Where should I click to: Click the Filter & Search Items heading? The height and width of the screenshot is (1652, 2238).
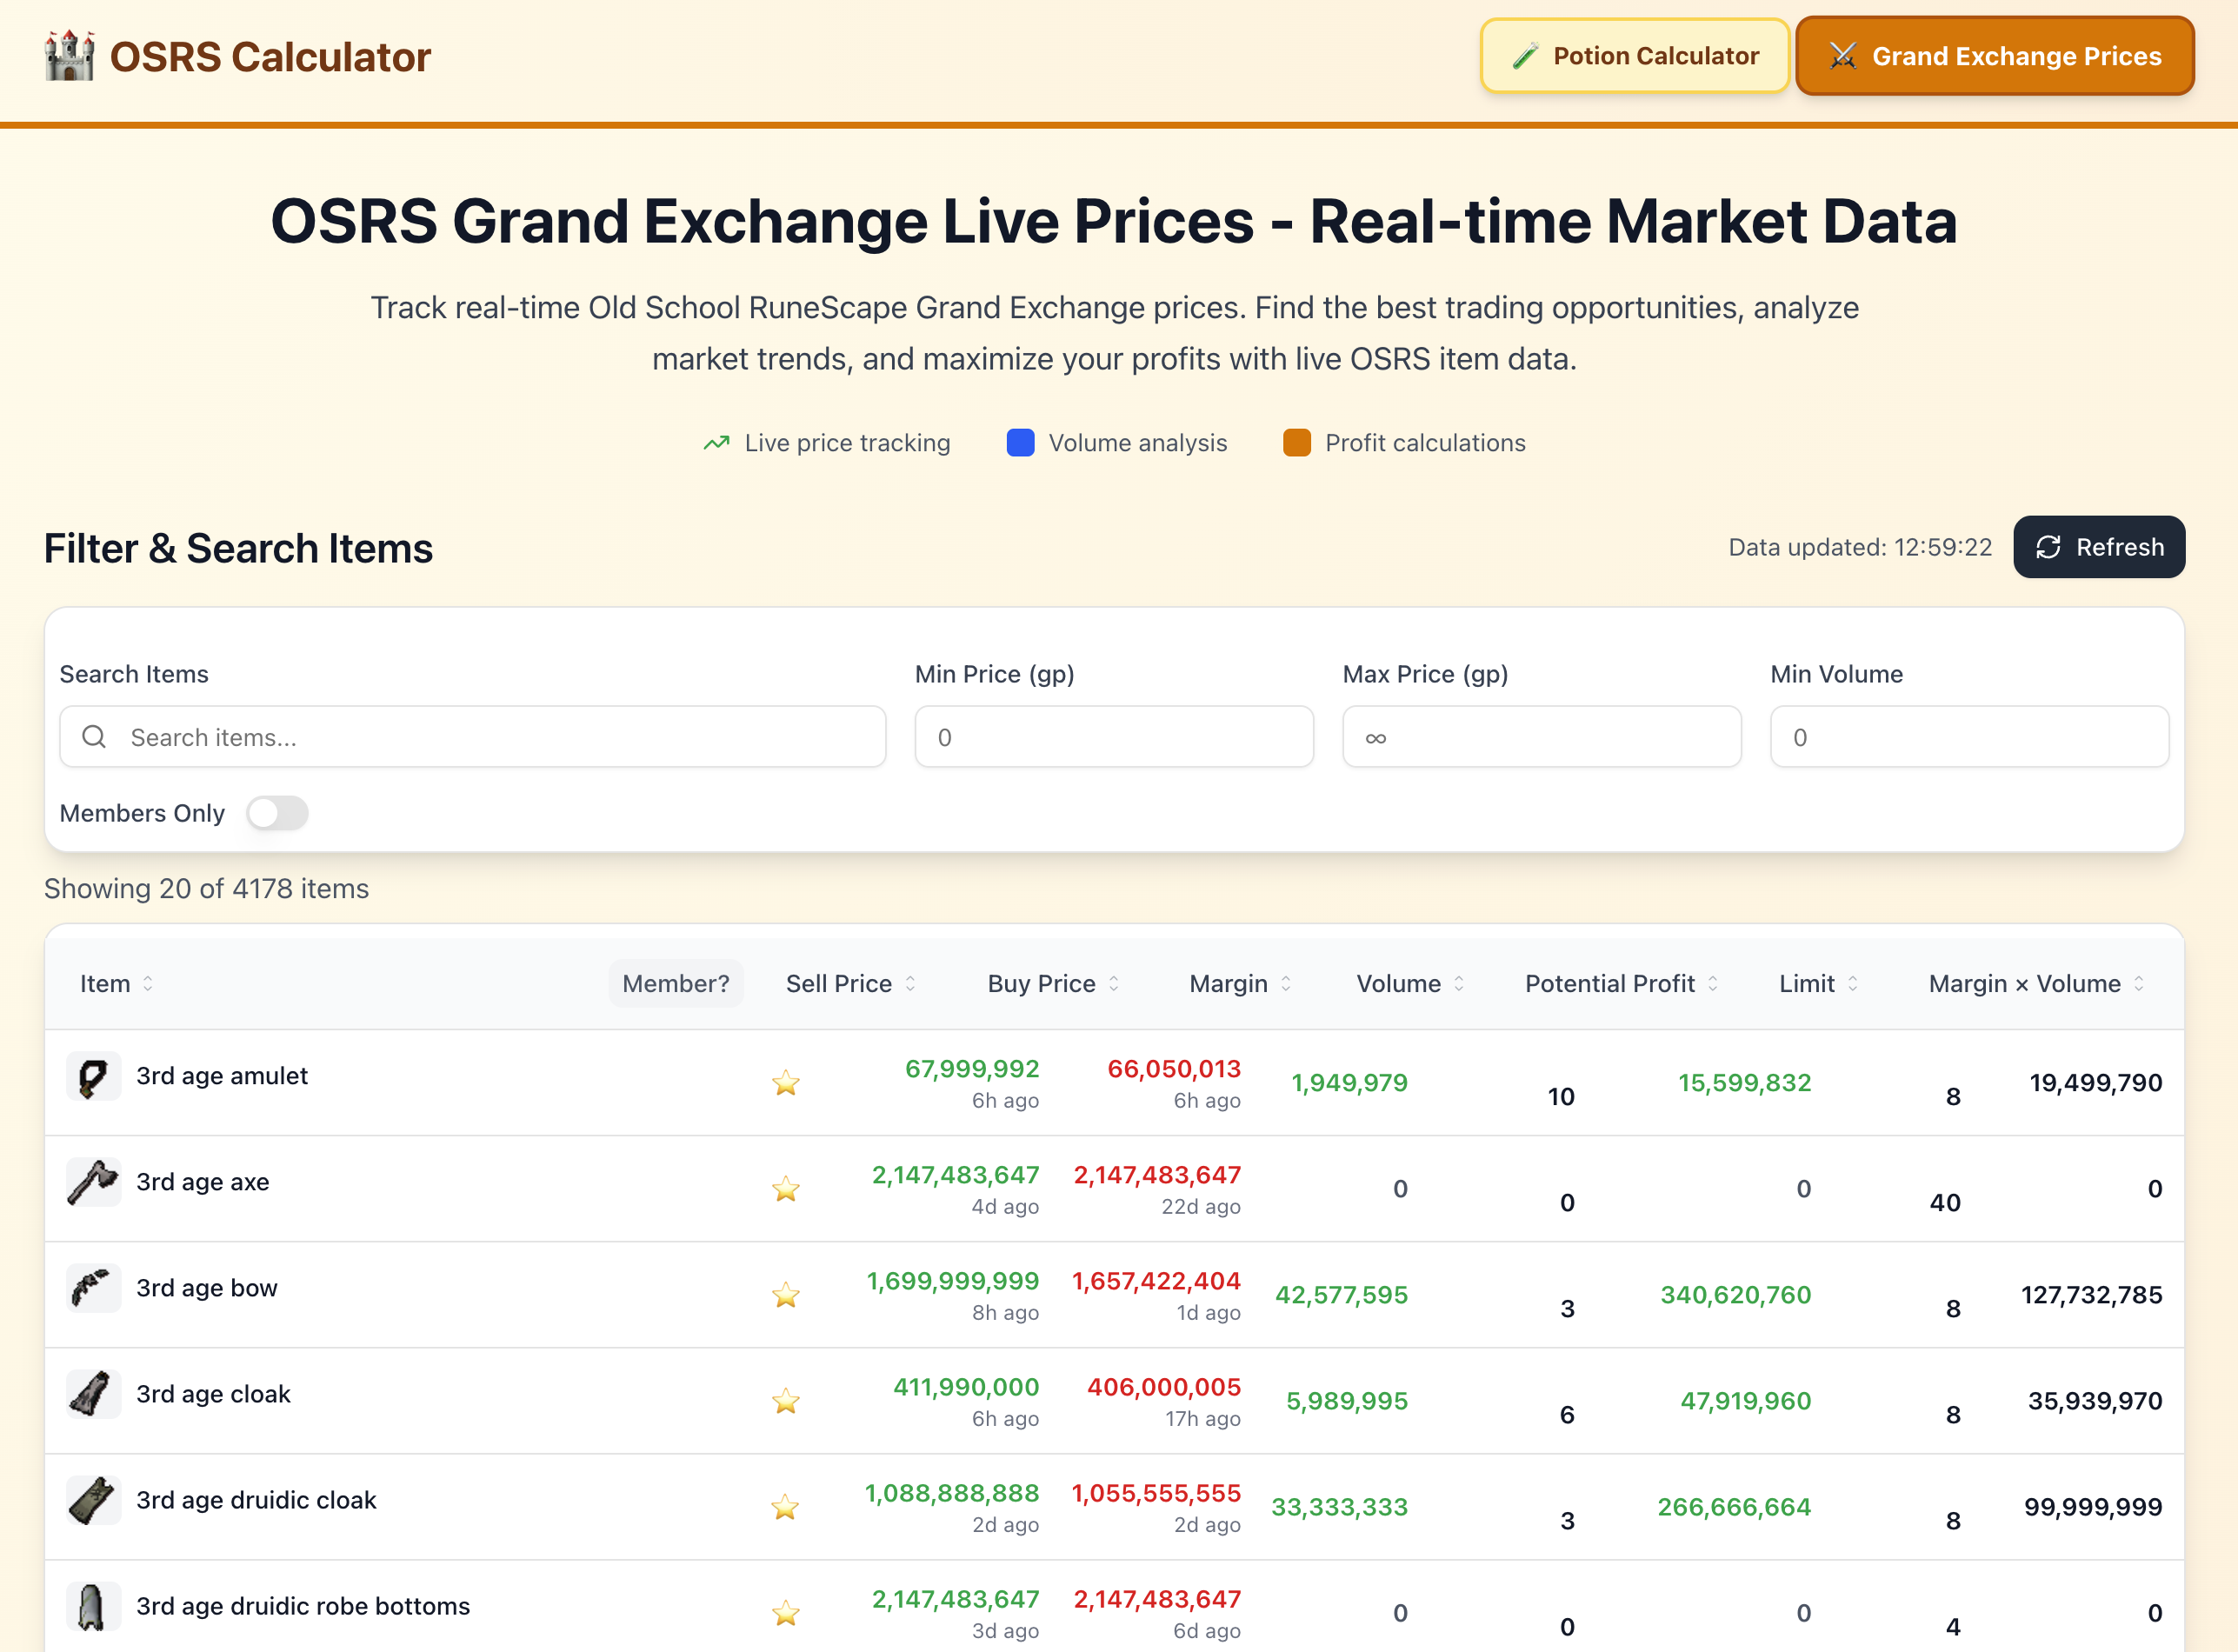point(238,549)
